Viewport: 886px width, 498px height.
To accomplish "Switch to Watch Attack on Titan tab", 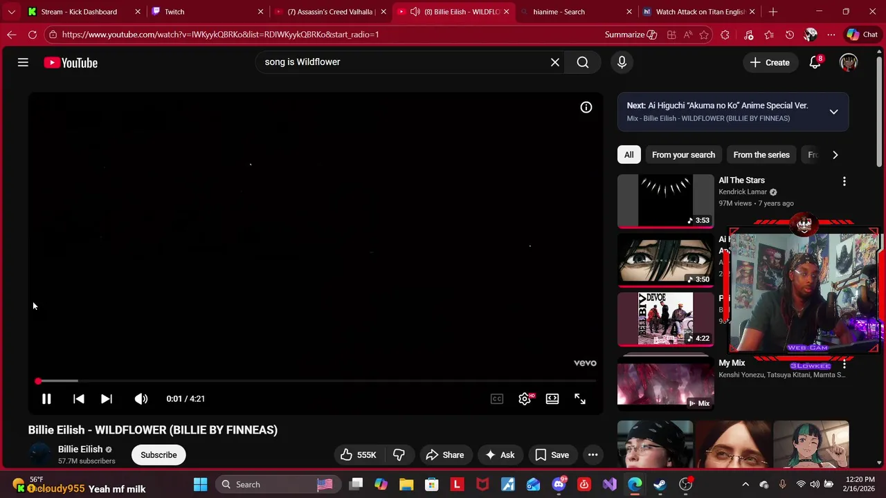I will point(698,12).
